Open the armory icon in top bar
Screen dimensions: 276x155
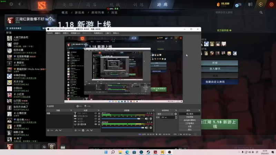click(250, 4)
